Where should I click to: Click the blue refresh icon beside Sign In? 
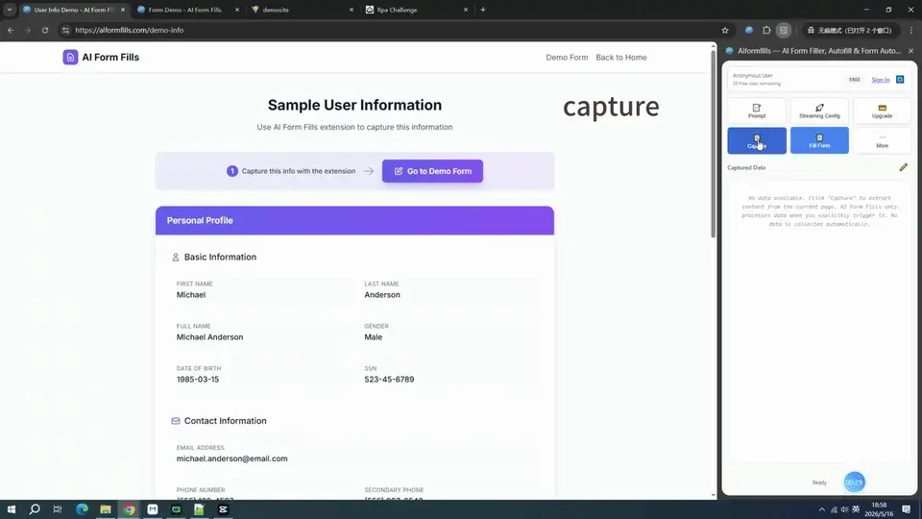pyautogui.click(x=900, y=80)
